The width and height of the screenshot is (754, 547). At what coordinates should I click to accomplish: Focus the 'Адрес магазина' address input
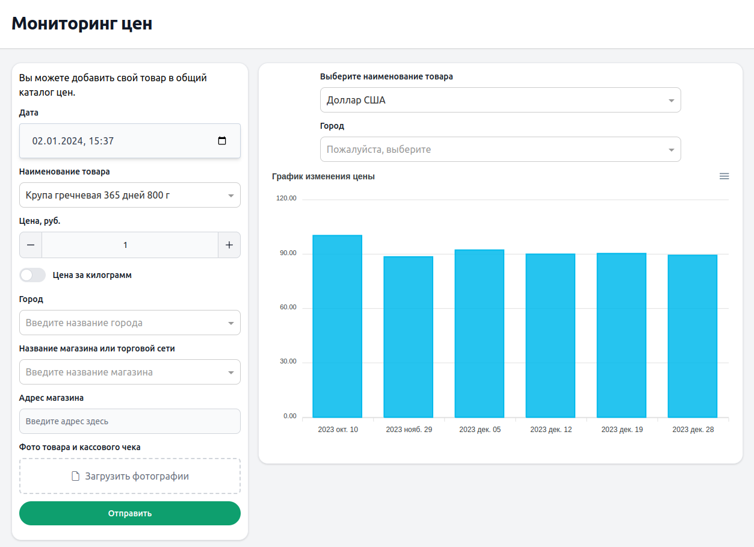tap(129, 421)
